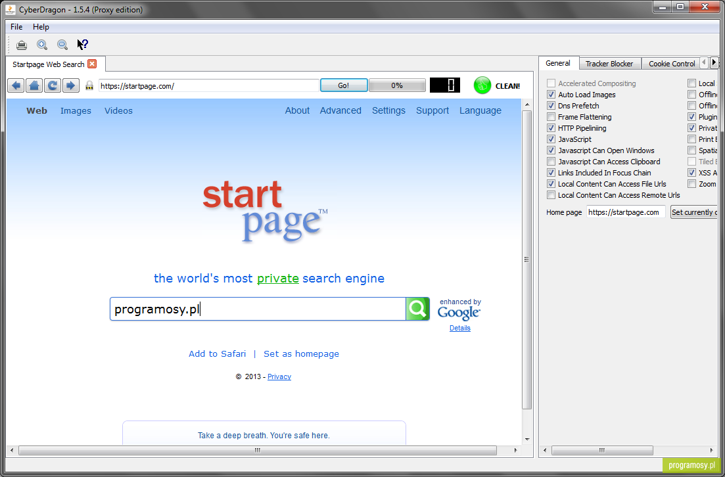The image size is (725, 477).
Task: Focus the URL address field
Action: coord(208,85)
